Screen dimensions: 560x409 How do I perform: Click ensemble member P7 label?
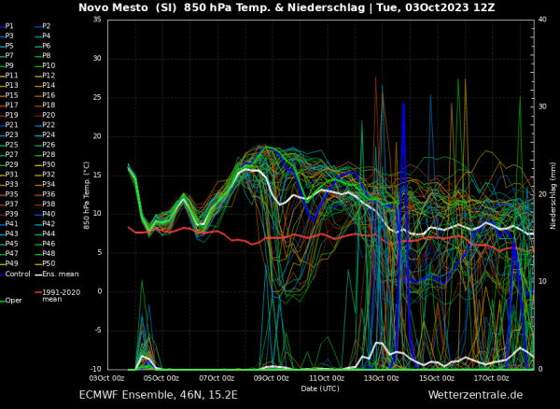(9, 56)
